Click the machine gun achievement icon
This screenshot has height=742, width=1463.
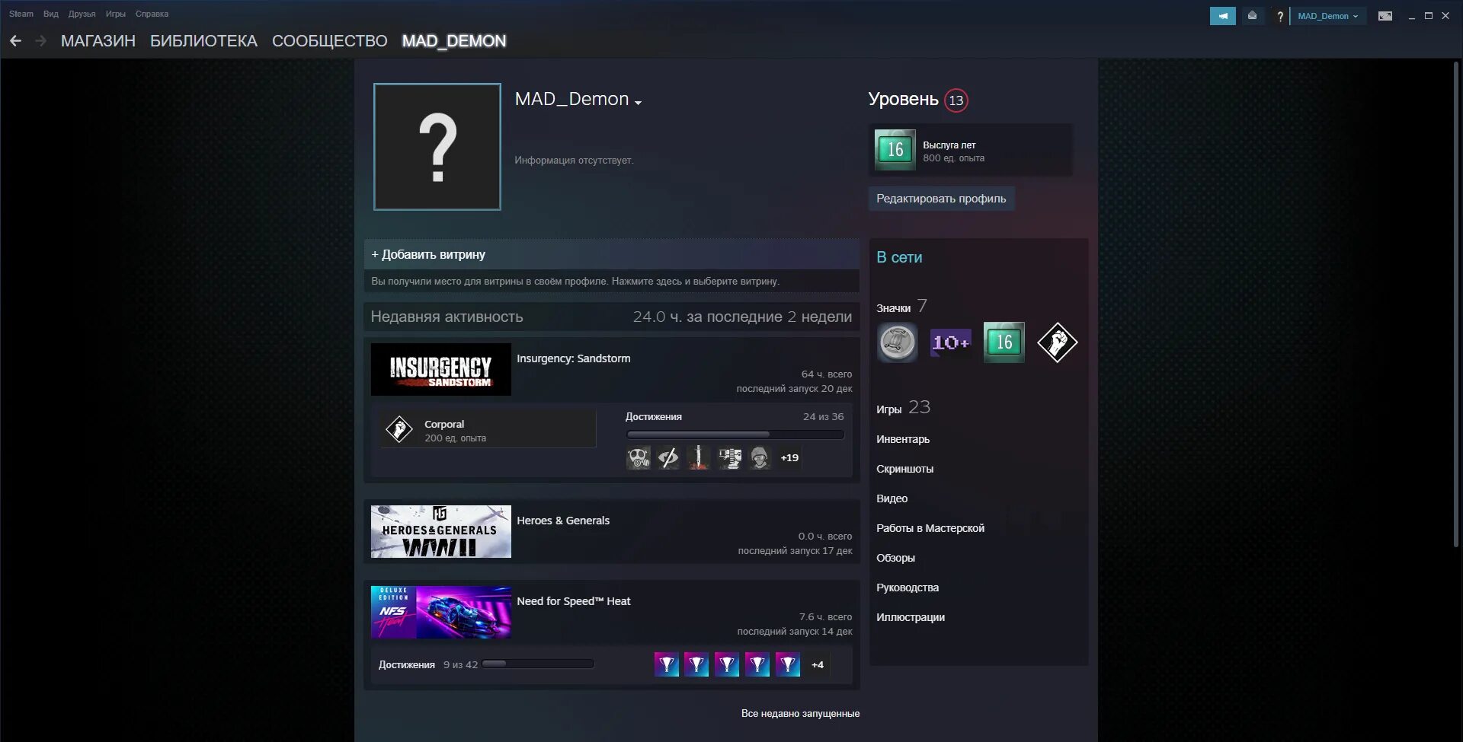pos(729,457)
